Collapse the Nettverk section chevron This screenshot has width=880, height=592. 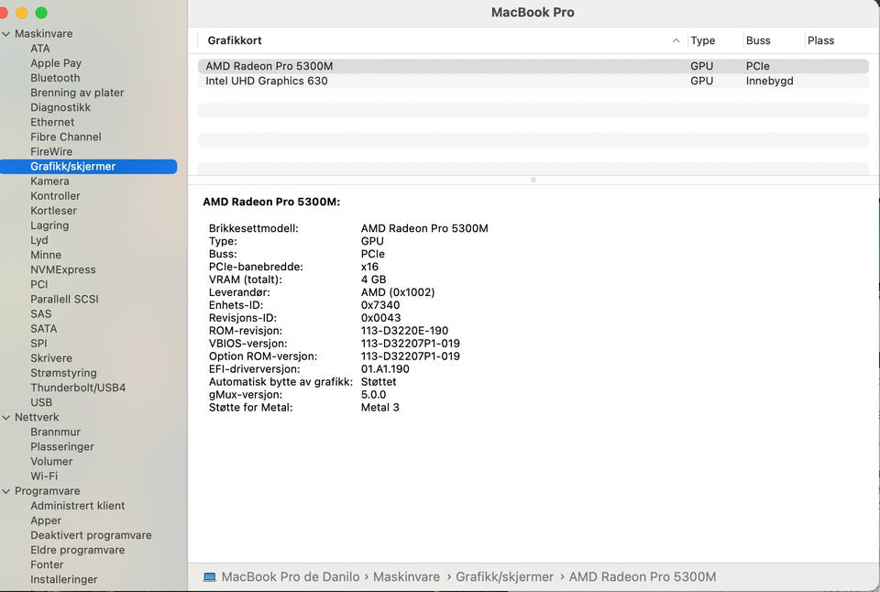pos(6,418)
